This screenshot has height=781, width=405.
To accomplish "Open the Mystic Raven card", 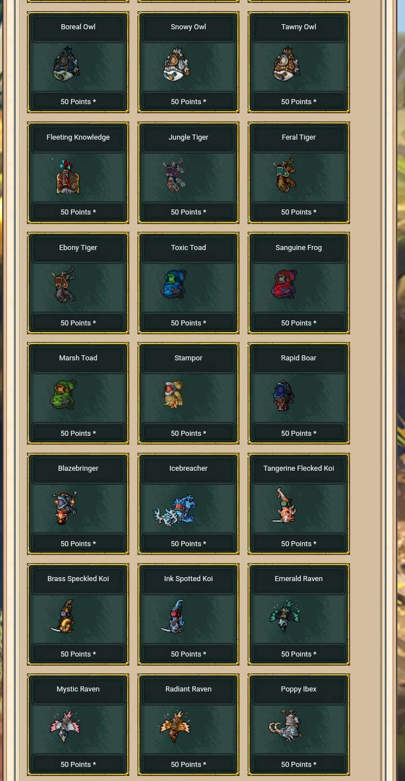I will point(78,725).
